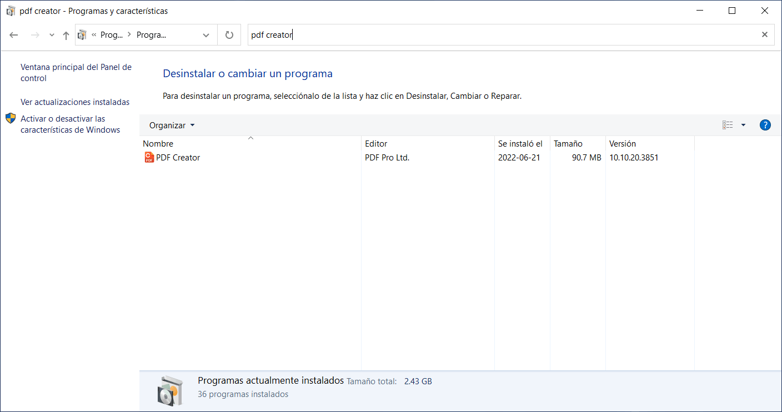Screen dimensions: 782x412
Task: Sort the list by the Tamaño column
Action: pyautogui.click(x=568, y=143)
